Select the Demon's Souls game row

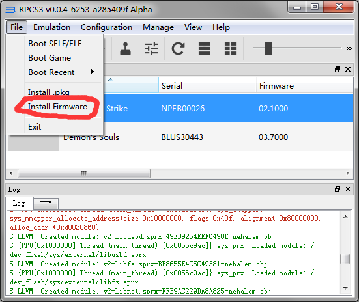180,137
